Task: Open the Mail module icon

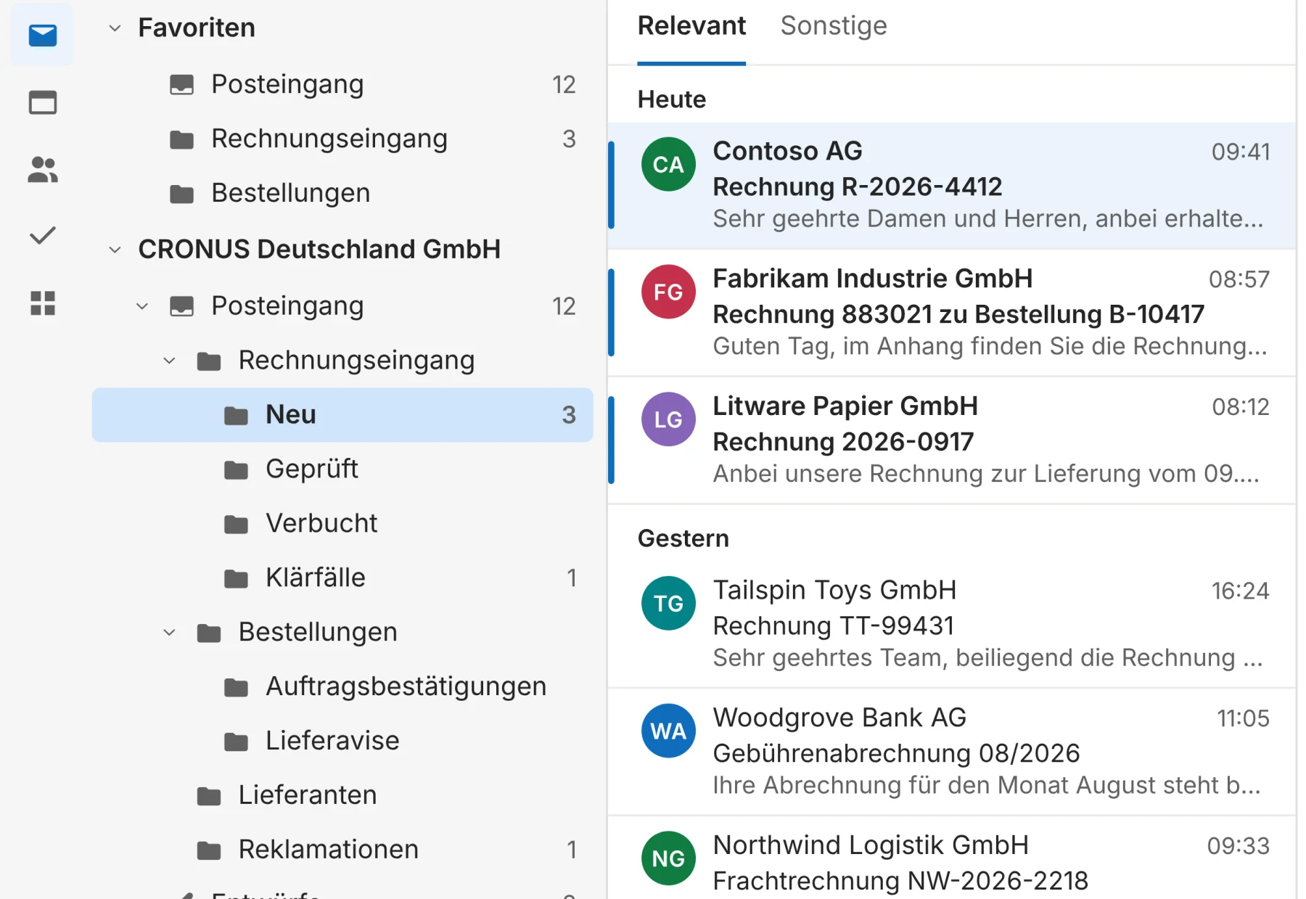Action: point(43,35)
